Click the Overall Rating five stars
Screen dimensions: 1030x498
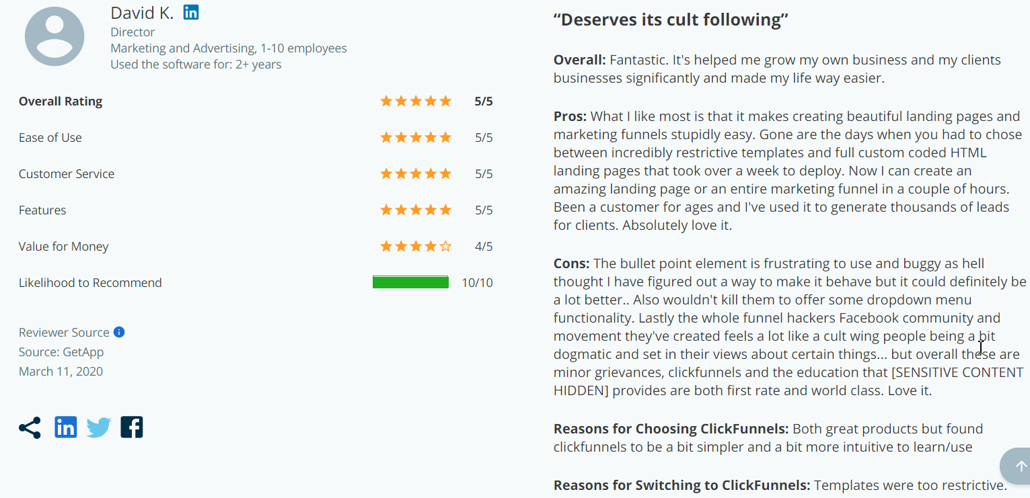[x=416, y=101]
